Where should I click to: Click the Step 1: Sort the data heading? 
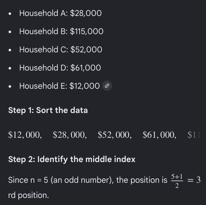(48, 110)
